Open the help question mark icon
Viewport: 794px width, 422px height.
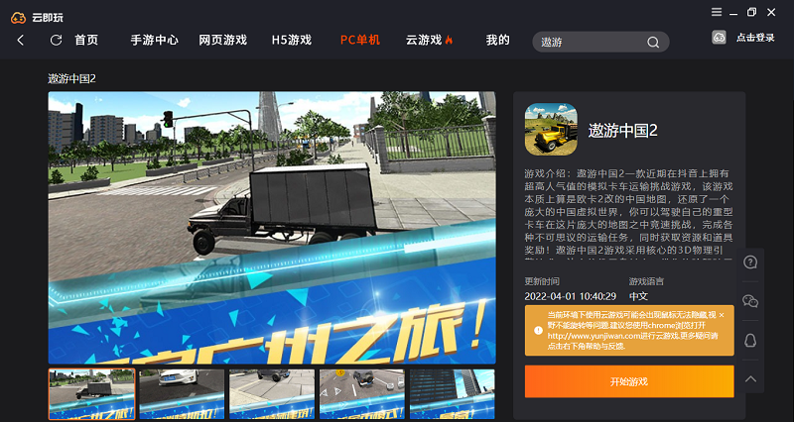pyautogui.click(x=750, y=263)
